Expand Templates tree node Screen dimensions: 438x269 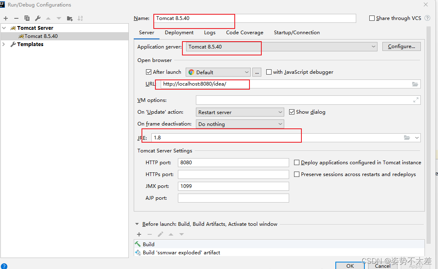(x=4, y=44)
